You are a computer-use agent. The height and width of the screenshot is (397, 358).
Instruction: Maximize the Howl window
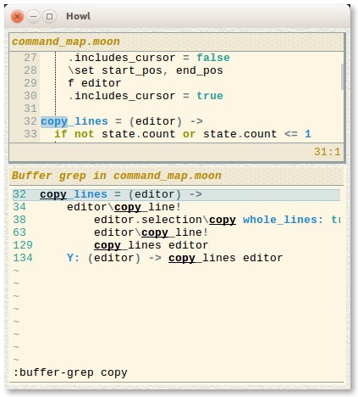(x=49, y=17)
